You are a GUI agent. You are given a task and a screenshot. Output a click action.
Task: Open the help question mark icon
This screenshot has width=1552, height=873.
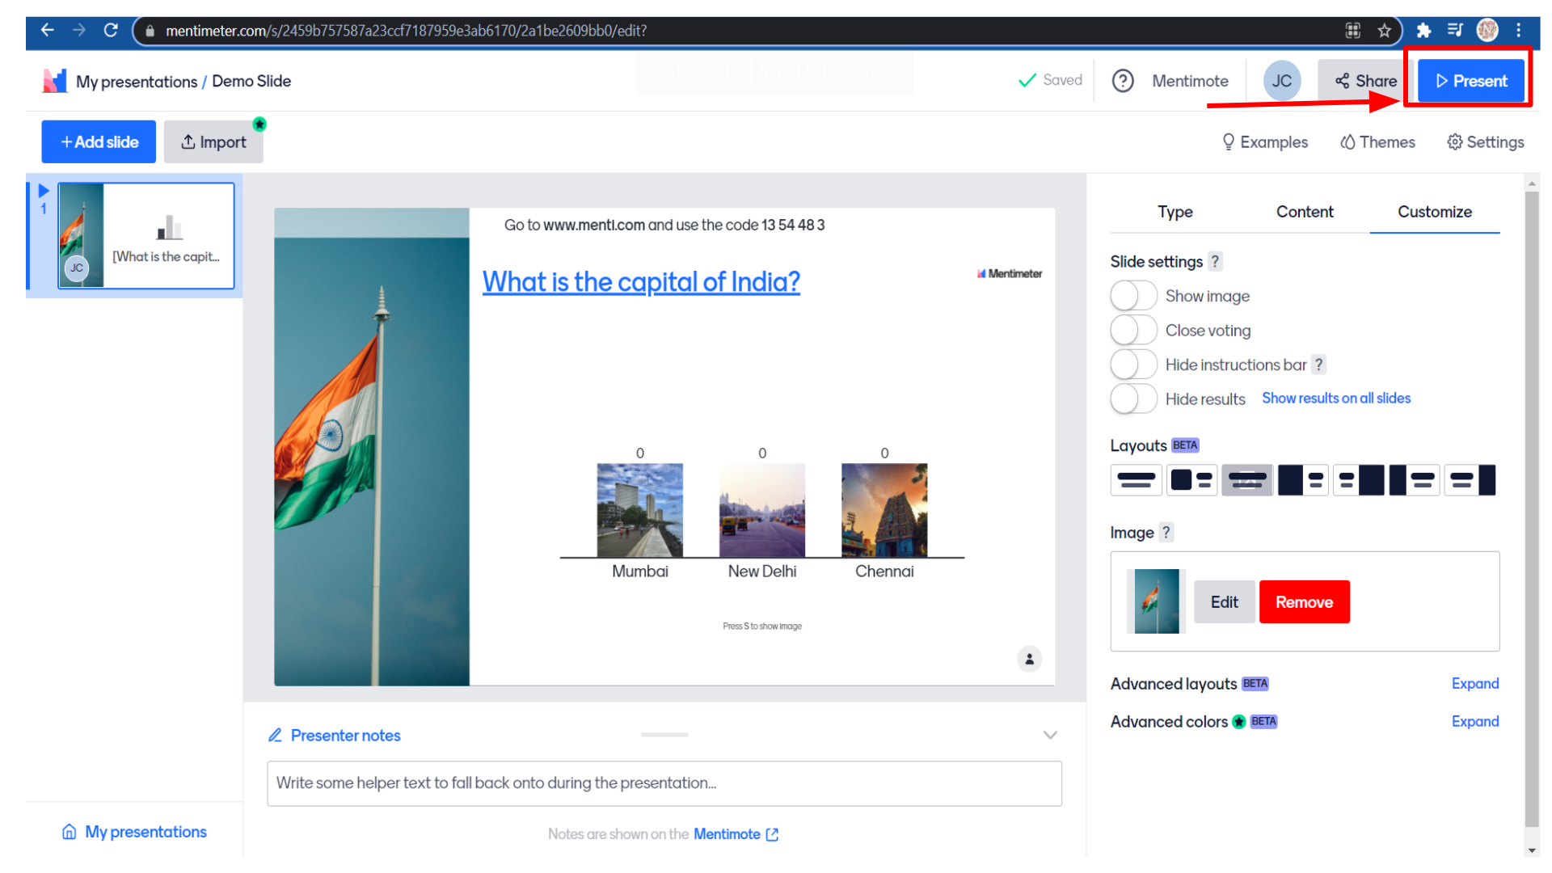[x=1123, y=81]
